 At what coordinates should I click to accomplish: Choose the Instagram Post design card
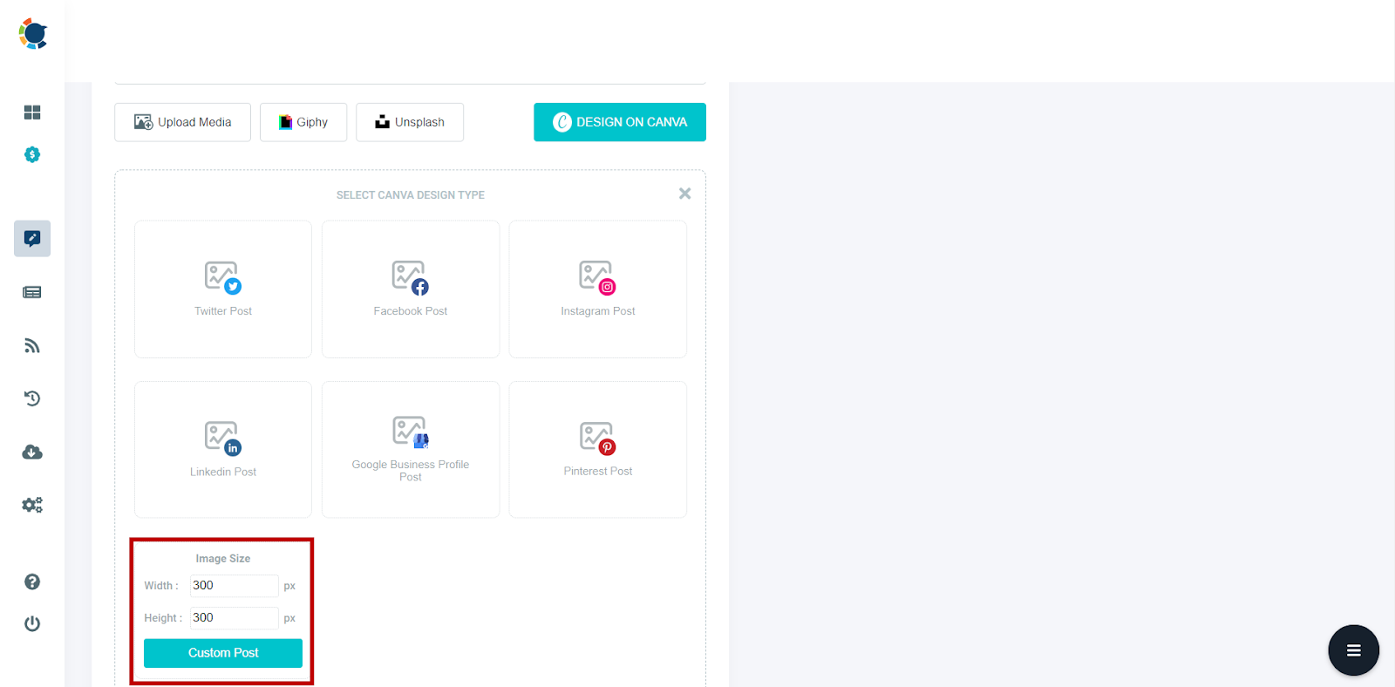[x=598, y=289]
